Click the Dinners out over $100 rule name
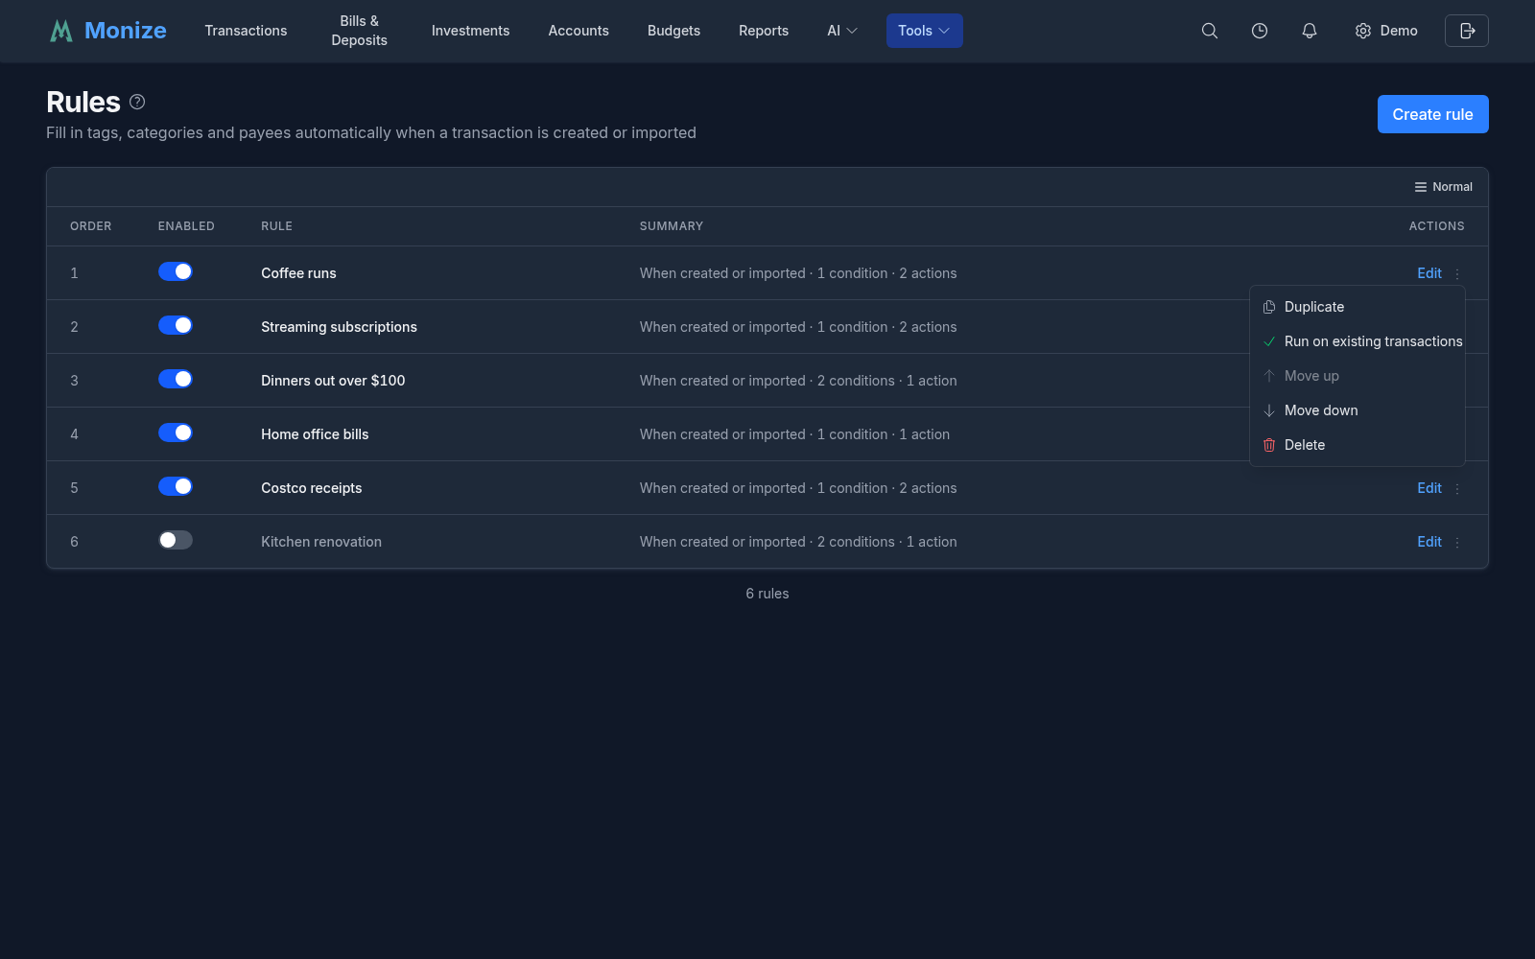This screenshot has width=1535, height=959. (x=333, y=381)
